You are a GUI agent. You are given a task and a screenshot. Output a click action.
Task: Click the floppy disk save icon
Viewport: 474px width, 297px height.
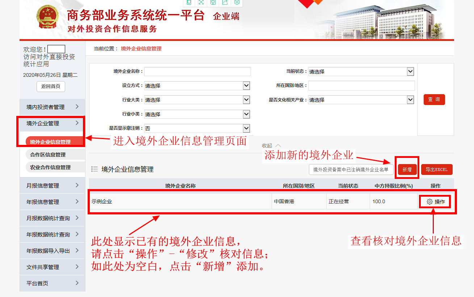coord(213,2)
